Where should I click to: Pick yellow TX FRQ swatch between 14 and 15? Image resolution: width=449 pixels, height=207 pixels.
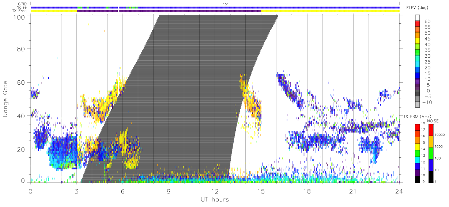(418, 146)
